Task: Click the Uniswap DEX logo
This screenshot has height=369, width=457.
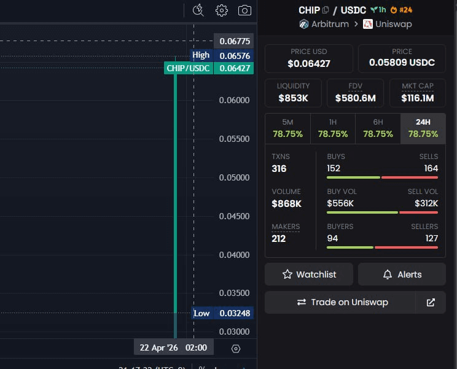Action: coord(368,25)
